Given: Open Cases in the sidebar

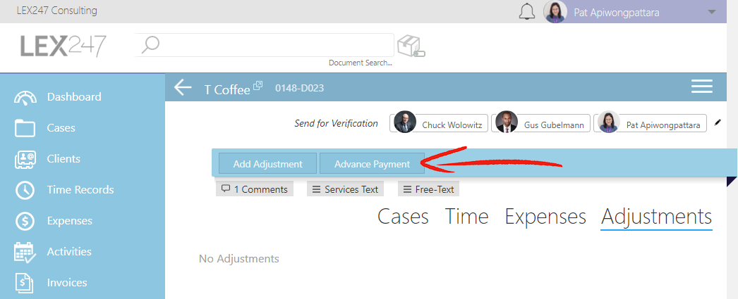Looking at the screenshot, I should point(61,127).
